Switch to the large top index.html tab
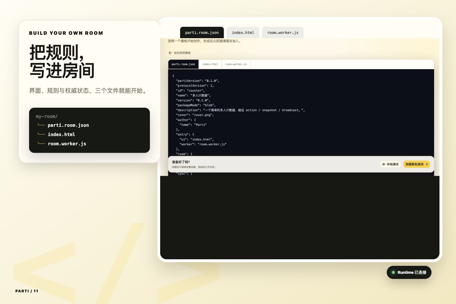Screen dimensions: 456x304 pos(243,32)
